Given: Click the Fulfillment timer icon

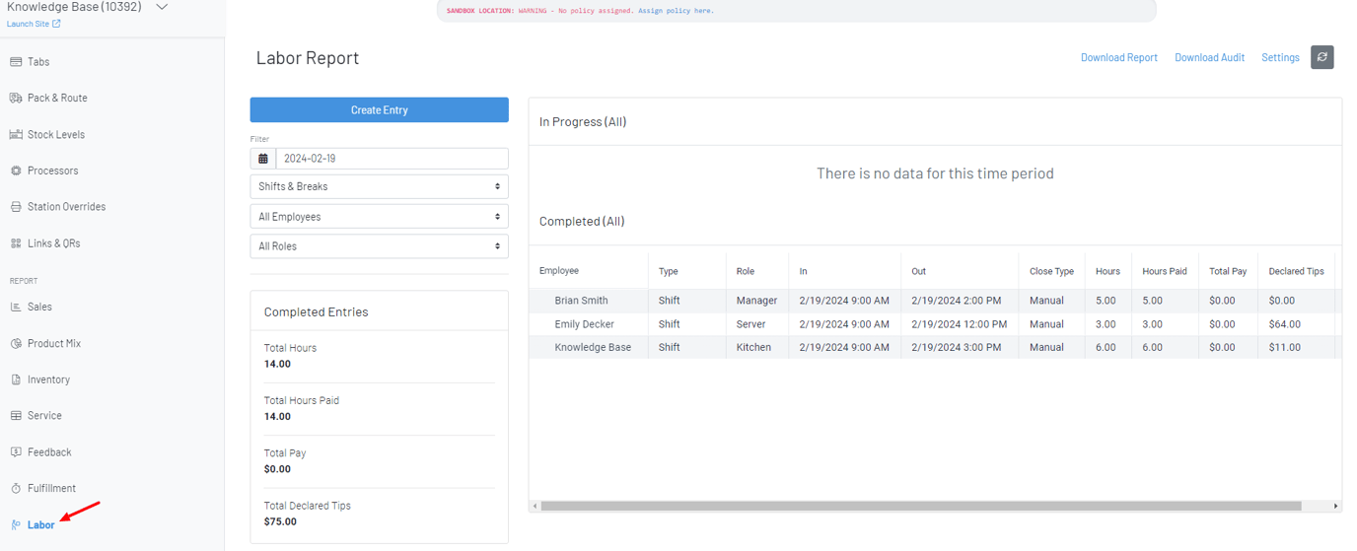Looking at the screenshot, I should [16, 489].
